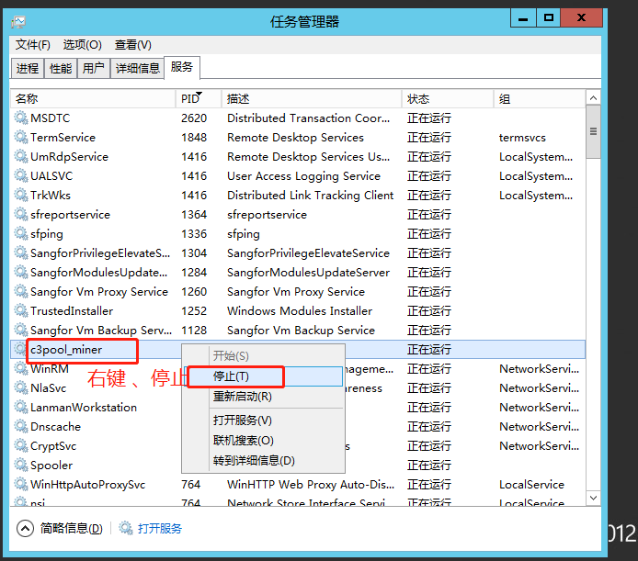Choose 重新启动(R) from context menu
This screenshot has width=638, height=561.
coord(242,397)
